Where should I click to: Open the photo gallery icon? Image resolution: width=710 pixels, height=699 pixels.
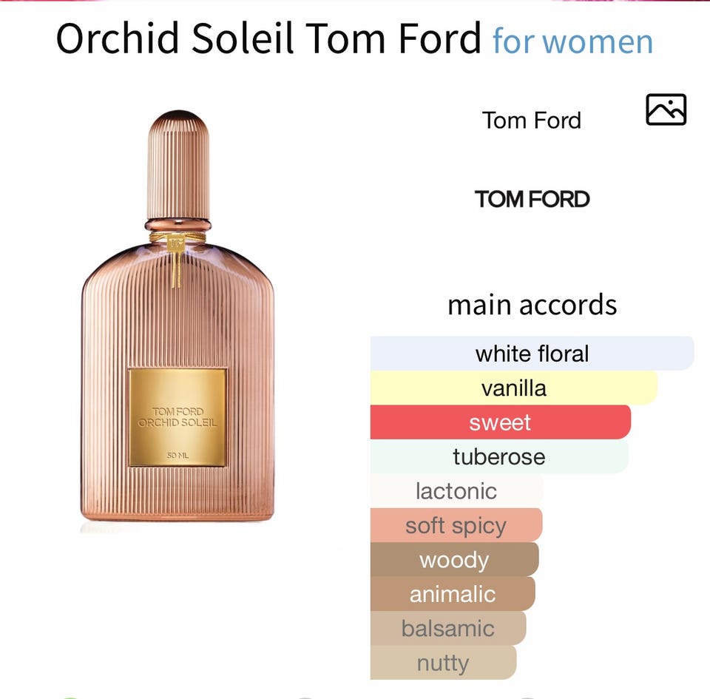(666, 109)
